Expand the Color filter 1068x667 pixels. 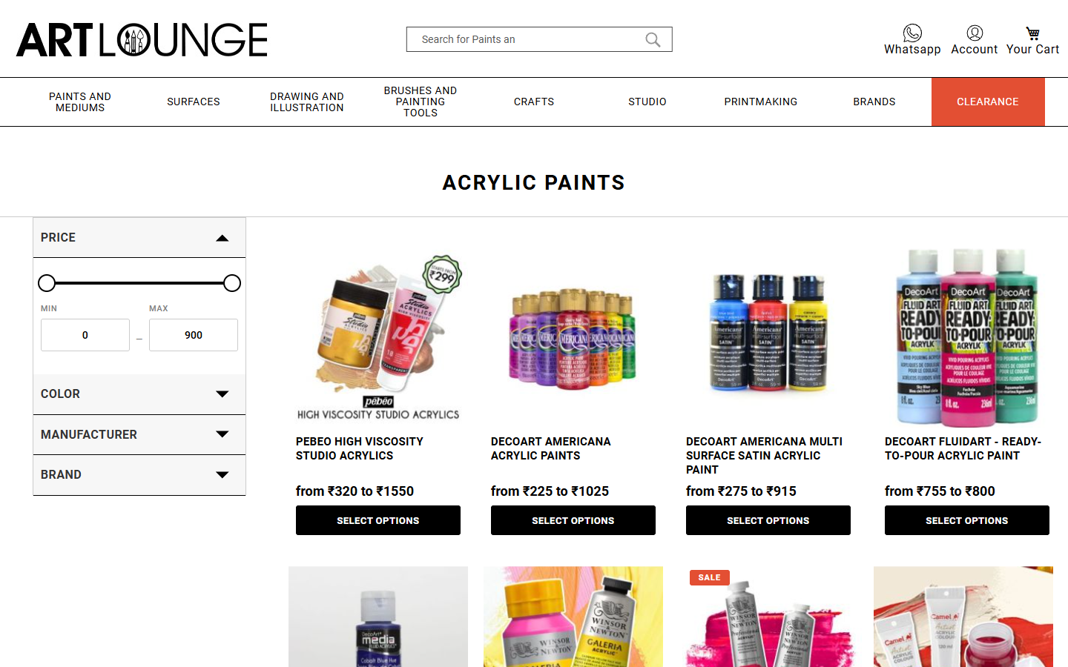[x=139, y=394]
